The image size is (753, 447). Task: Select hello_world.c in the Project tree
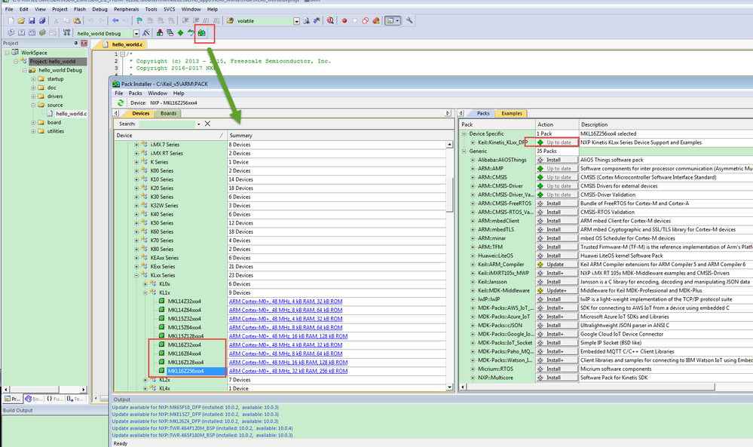(71, 114)
